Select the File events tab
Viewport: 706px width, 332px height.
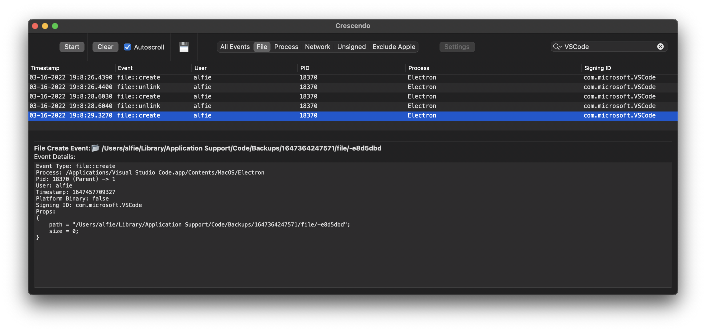point(261,47)
